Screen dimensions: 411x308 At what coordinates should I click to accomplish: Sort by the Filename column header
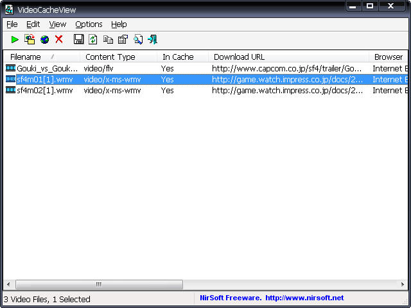(42, 57)
